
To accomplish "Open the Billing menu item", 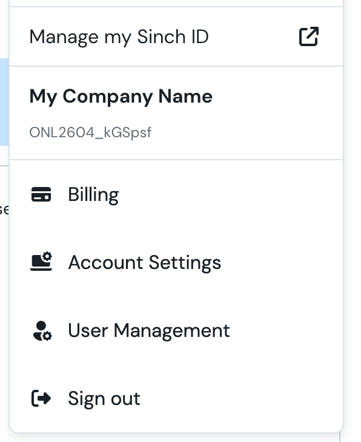I will point(176,194).
